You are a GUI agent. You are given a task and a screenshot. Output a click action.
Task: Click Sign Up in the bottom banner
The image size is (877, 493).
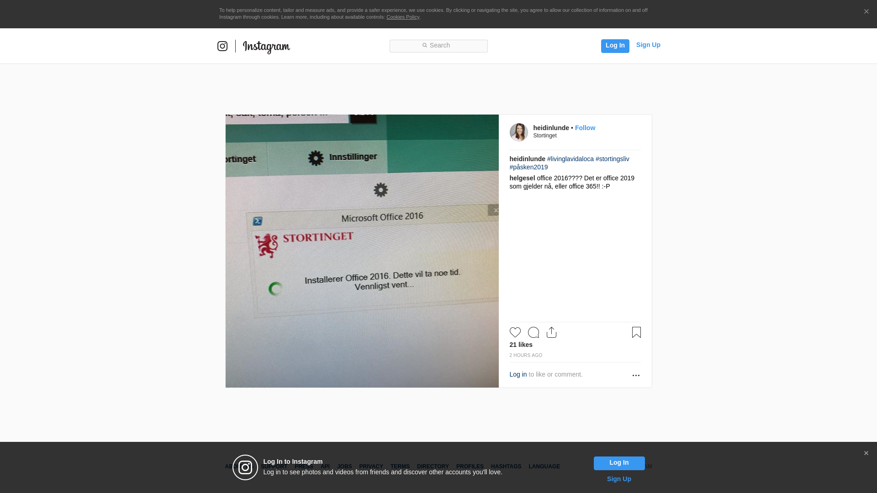[x=619, y=479]
